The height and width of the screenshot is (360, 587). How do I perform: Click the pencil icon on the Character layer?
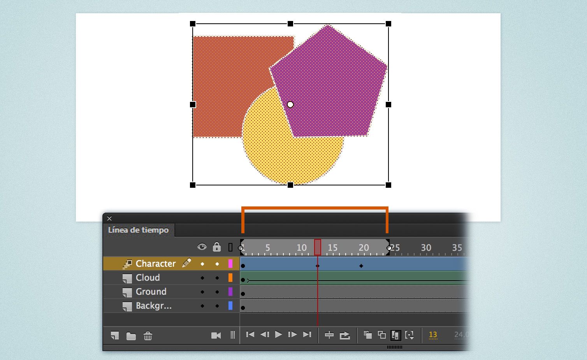click(x=186, y=263)
